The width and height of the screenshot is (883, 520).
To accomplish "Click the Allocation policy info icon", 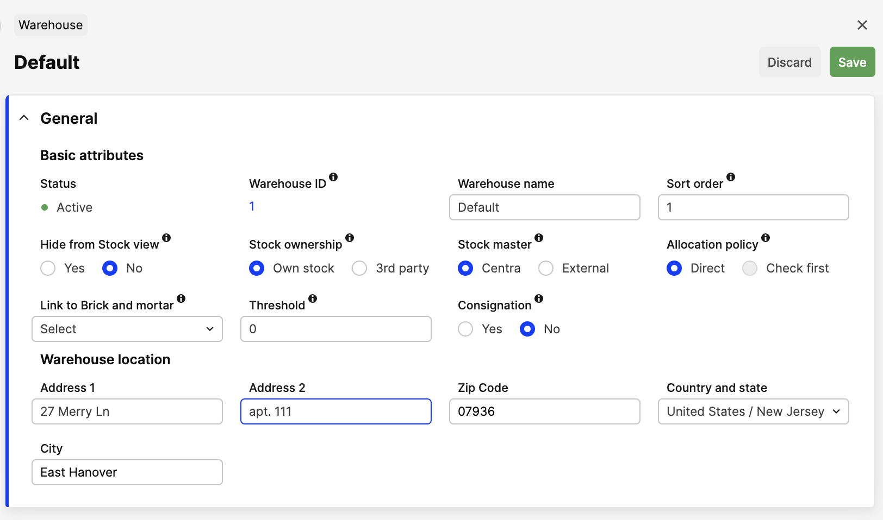I will (x=766, y=238).
